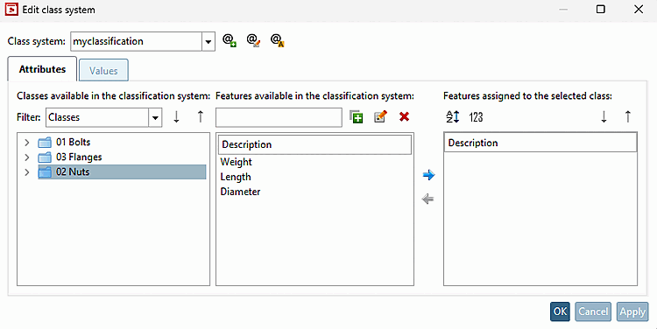Click the rename class system icon

(x=278, y=40)
